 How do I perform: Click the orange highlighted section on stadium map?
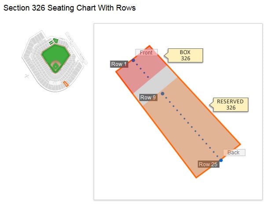[66, 84]
